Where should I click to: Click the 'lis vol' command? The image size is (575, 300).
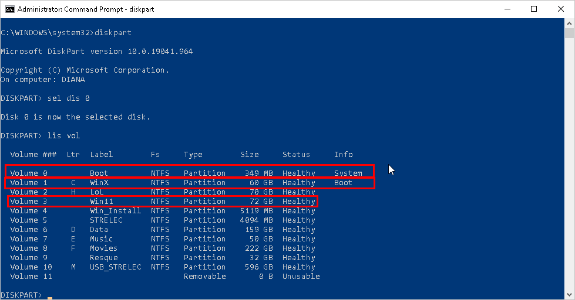click(x=64, y=136)
